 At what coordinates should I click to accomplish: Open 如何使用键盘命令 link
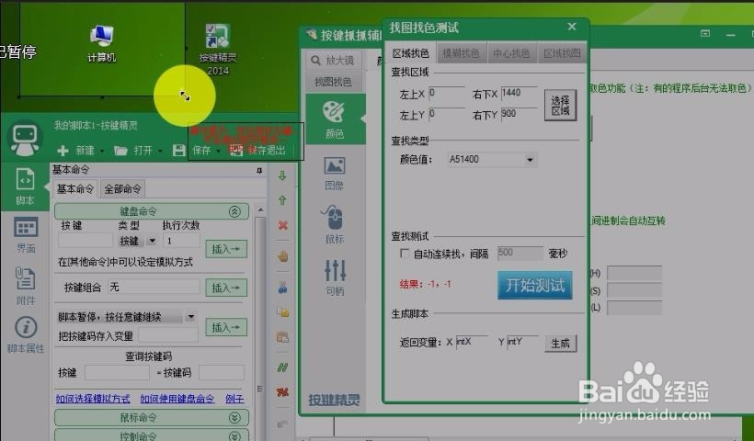177,399
